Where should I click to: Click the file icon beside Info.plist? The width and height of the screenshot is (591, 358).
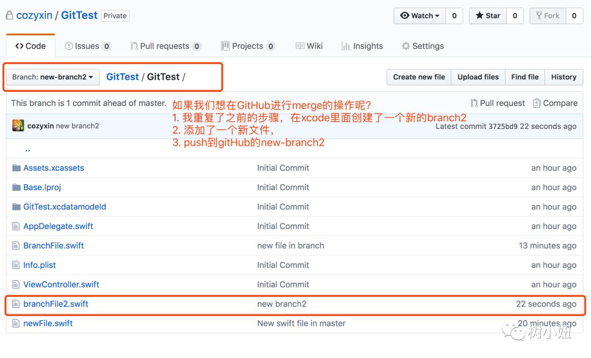(x=16, y=265)
